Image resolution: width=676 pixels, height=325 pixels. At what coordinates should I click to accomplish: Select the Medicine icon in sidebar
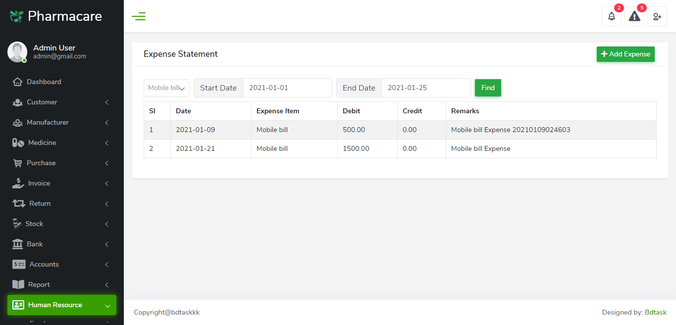pos(18,142)
